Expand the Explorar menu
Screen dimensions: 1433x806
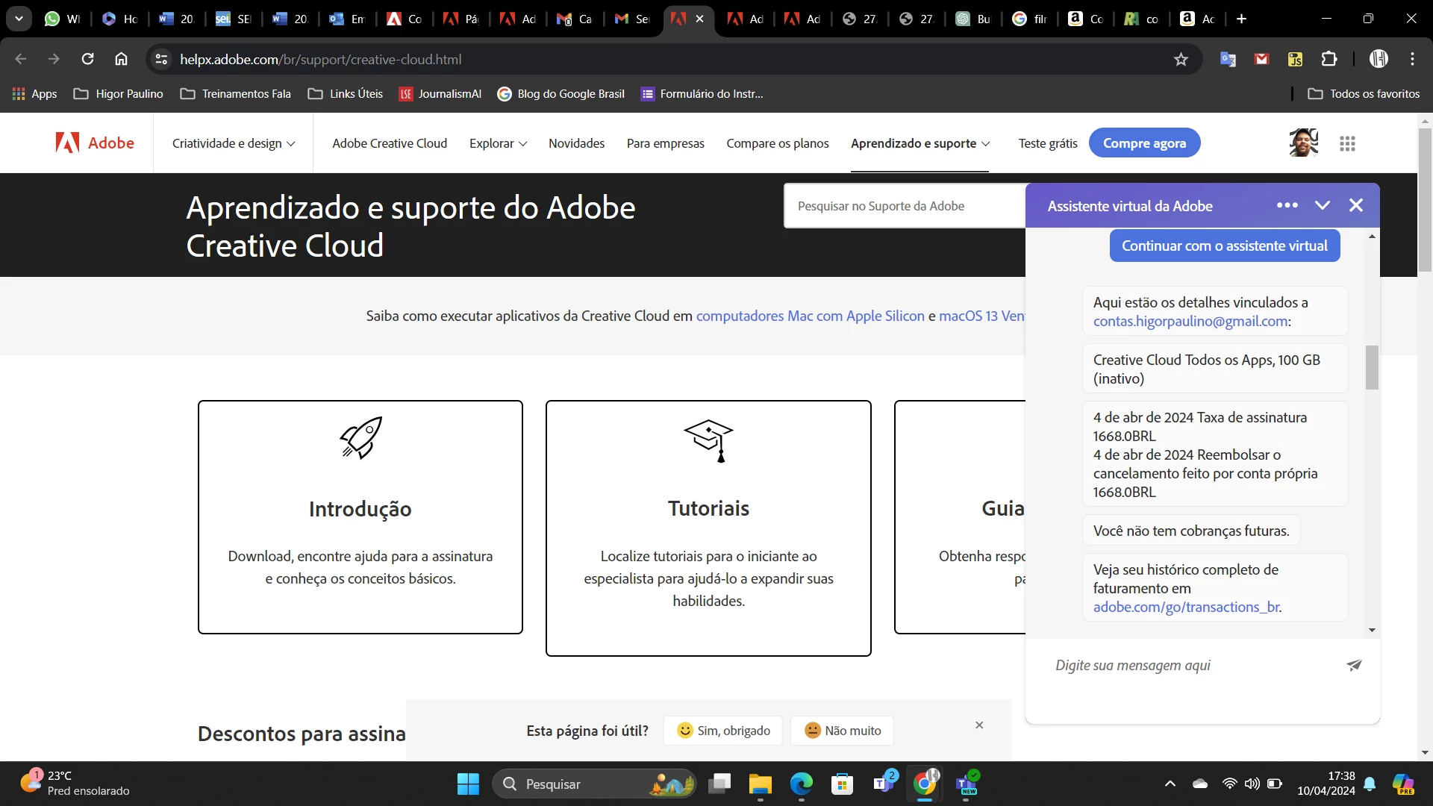tap(498, 143)
